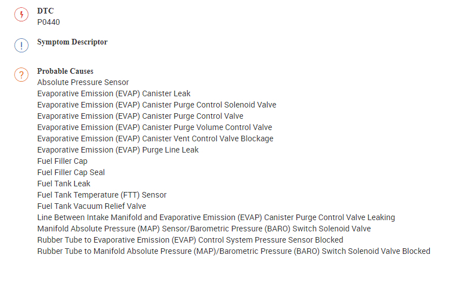The width and height of the screenshot is (449, 286).
Task: Click EVAP Canister Vent Control Valve Blockage
Action: (x=155, y=138)
